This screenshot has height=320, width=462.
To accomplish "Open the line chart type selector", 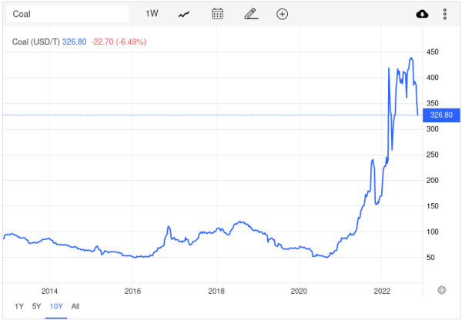I will 184,14.
